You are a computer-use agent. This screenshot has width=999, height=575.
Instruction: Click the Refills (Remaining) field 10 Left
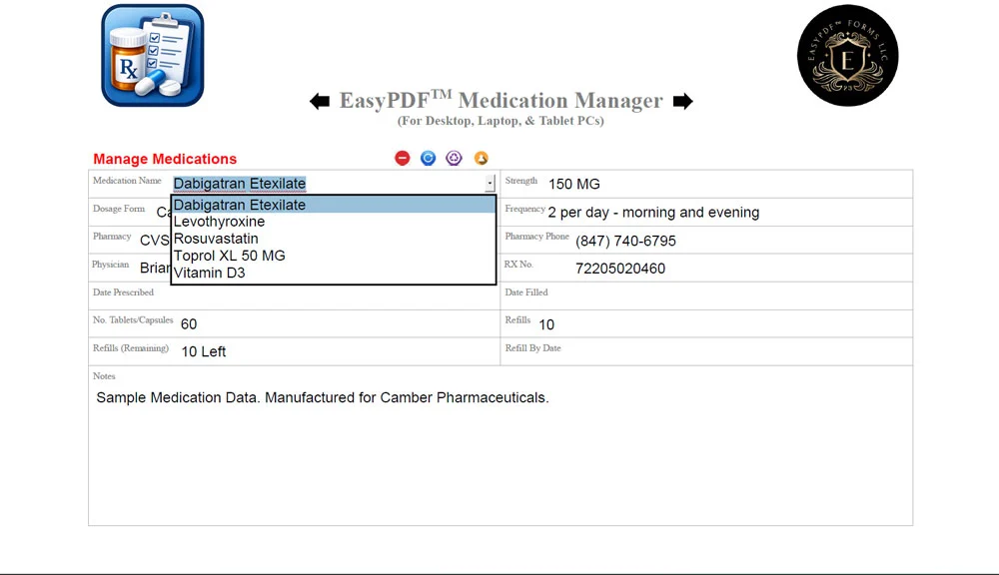coord(337,351)
